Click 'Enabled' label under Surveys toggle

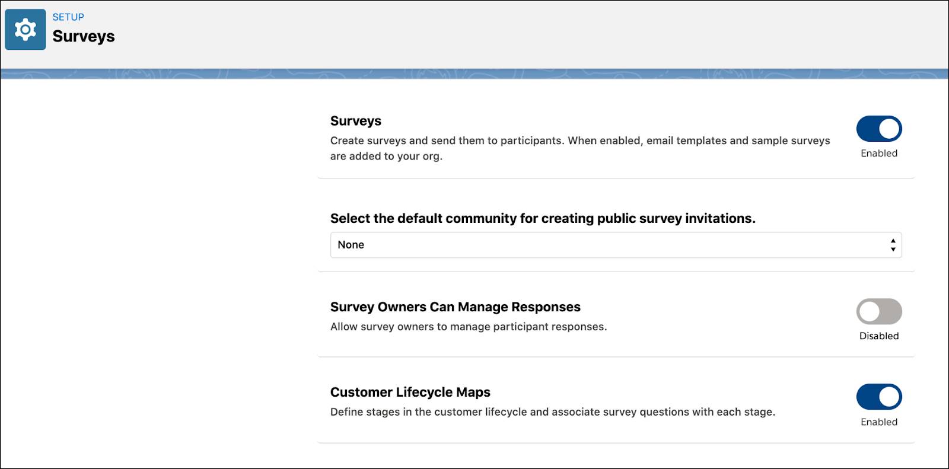coord(879,154)
